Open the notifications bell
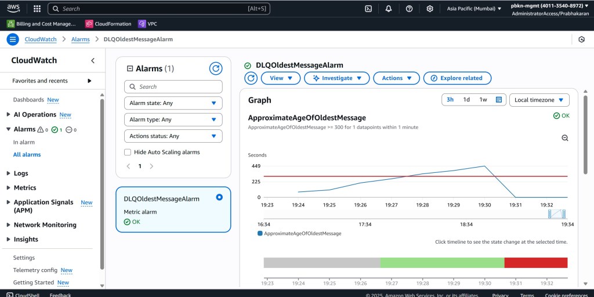The height and width of the screenshot is (297, 594). click(389, 9)
